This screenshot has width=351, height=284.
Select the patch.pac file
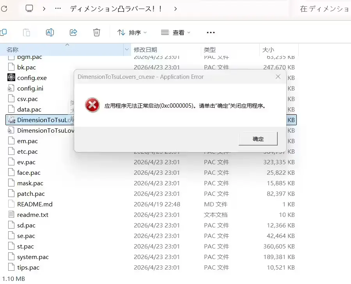[x=31, y=194]
